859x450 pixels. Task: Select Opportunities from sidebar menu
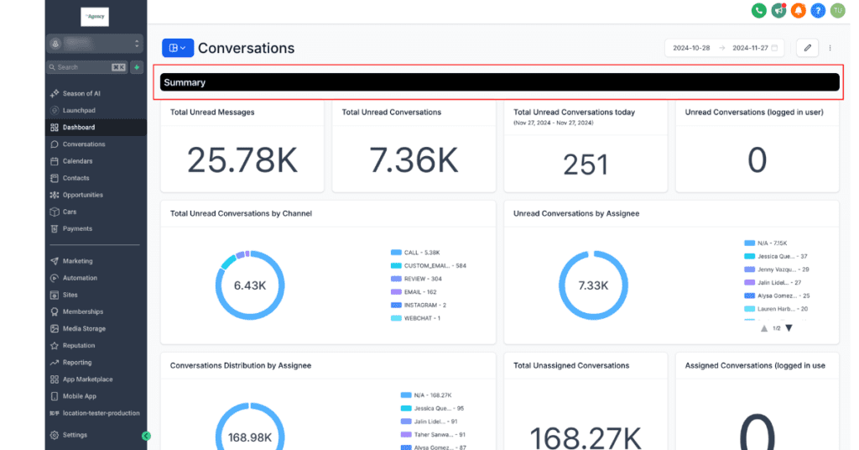(82, 195)
